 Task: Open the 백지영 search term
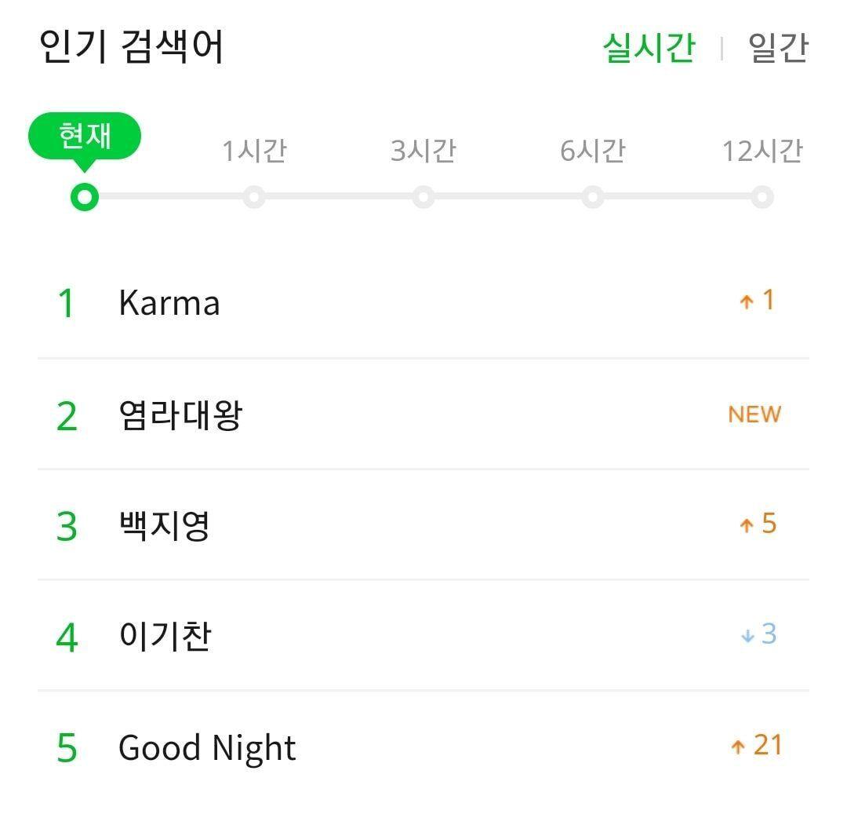[x=164, y=525]
